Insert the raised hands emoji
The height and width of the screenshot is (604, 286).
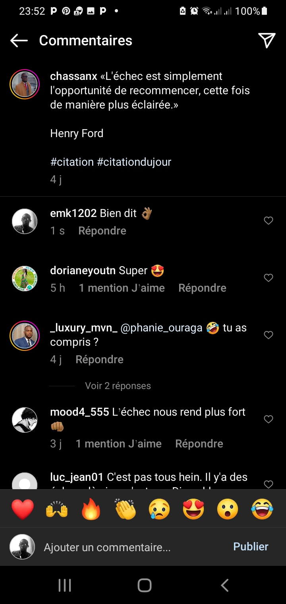click(57, 509)
